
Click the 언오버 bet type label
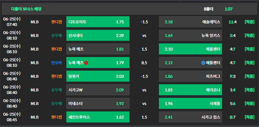(x=56, y=63)
